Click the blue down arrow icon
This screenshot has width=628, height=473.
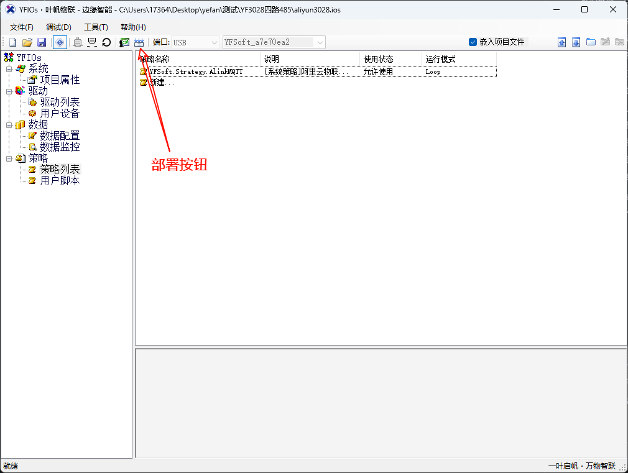pyautogui.click(x=576, y=42)
